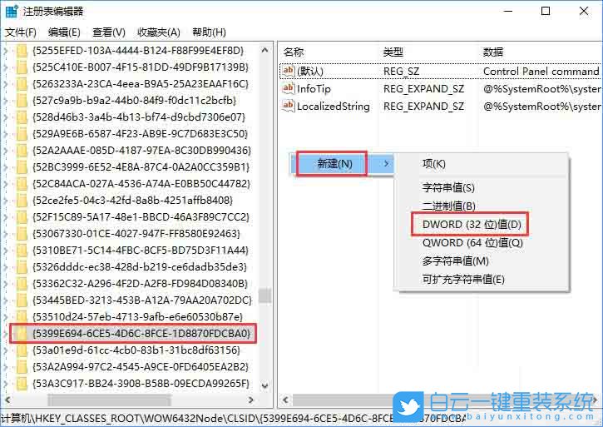Click folder icon of {53a01e9d-61cc-4cb0-83b1-31bc8df63156}
Screen dimensions: 603x427
(x=22, y=350)
